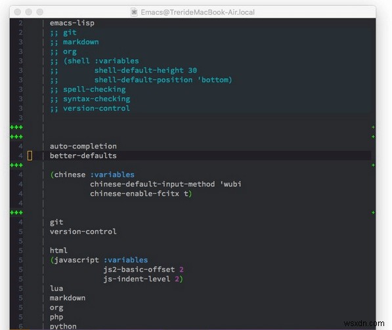Click the 'python' line
Image resolution: width=392 pixels, height=330 pixels.
tap(63, 326)
